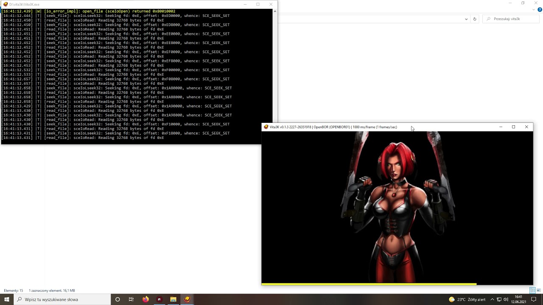This screenshot has width=543, height=305.
Task: Click the taskbar search box
Action: coord(62,299)
